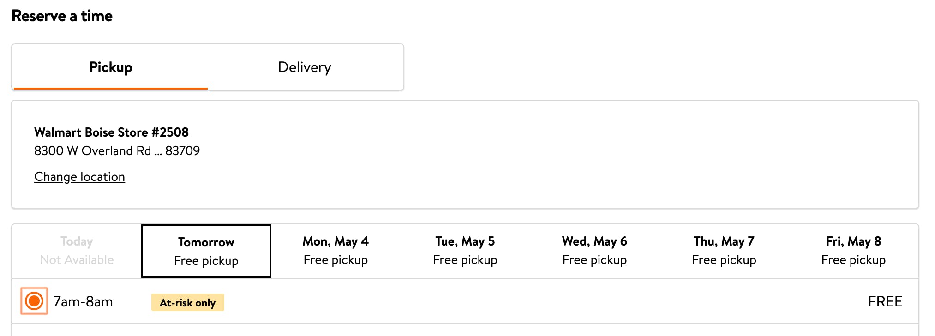Click the ellipsis in the store address

click(x=158, y=152)
